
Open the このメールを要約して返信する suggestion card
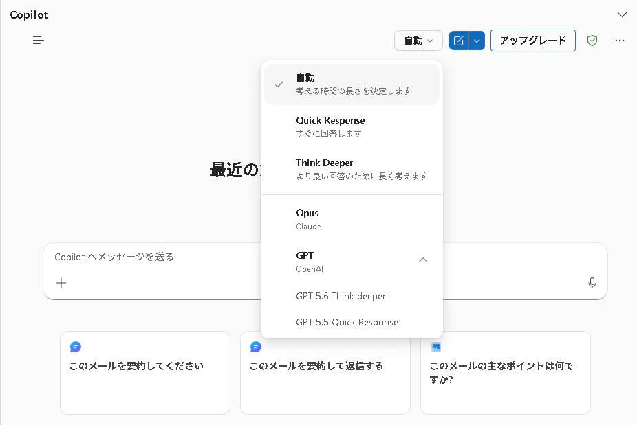pyautogui.click(x=325, y=373)
